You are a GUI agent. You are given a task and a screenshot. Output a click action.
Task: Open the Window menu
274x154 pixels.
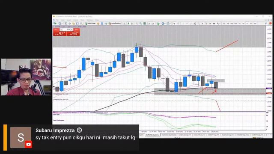click(x=89, y=20)
